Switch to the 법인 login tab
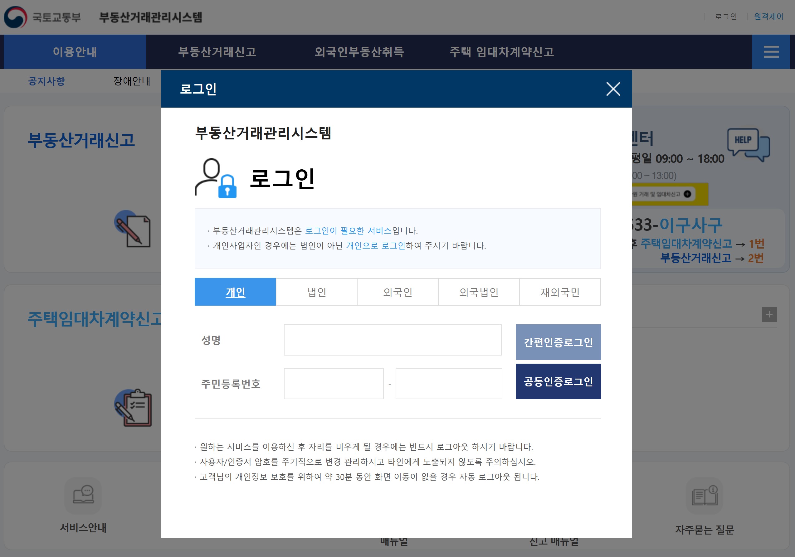795x557 pixels. (x=316, y=292)
